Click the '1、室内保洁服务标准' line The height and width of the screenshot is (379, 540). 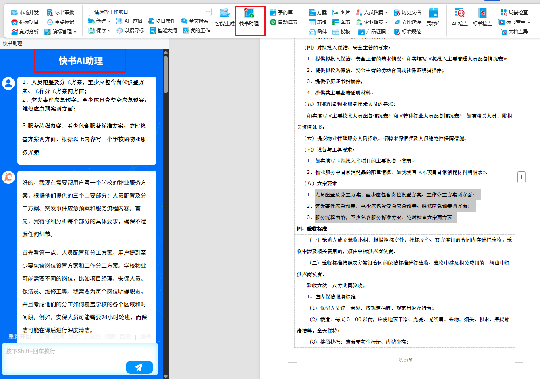tap(331, 297)
